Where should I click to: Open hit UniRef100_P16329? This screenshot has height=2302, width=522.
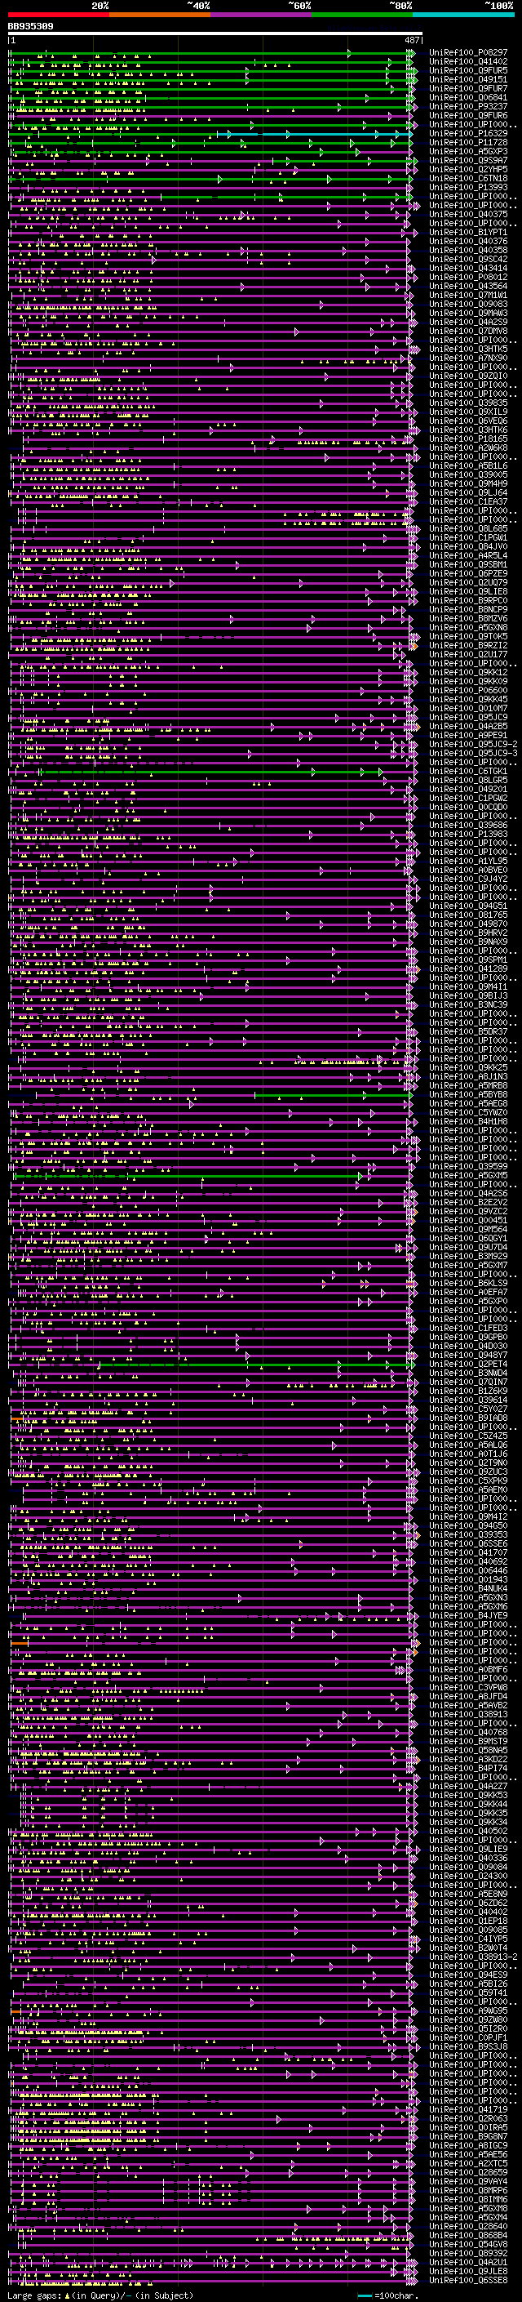(x=467, y=133)
